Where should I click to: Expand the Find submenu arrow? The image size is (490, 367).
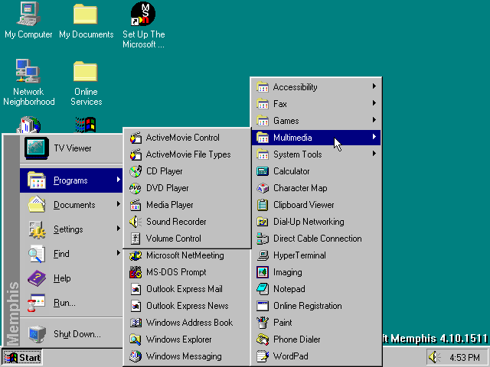pyautogui.click(x=119, y=253)
